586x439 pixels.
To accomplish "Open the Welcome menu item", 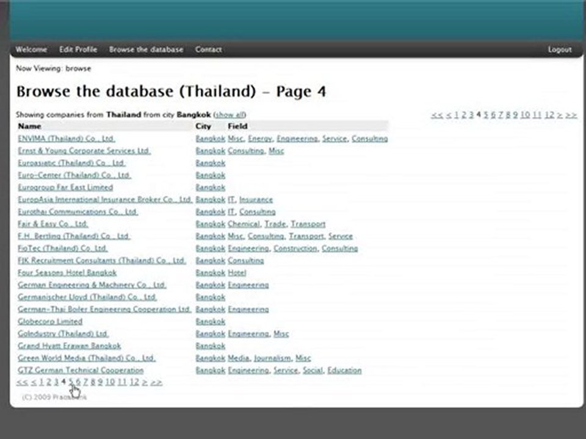I will [31, 49].
